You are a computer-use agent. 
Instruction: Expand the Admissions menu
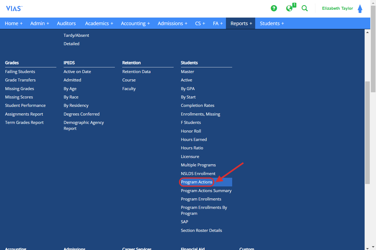point(172,23)
